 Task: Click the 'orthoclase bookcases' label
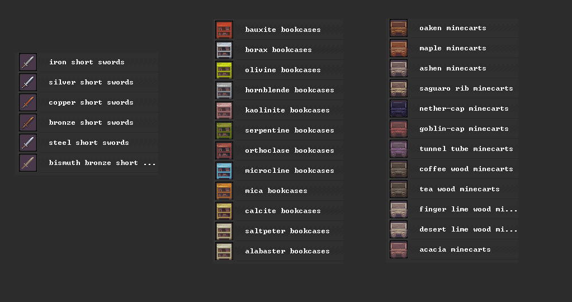point(290,150)
